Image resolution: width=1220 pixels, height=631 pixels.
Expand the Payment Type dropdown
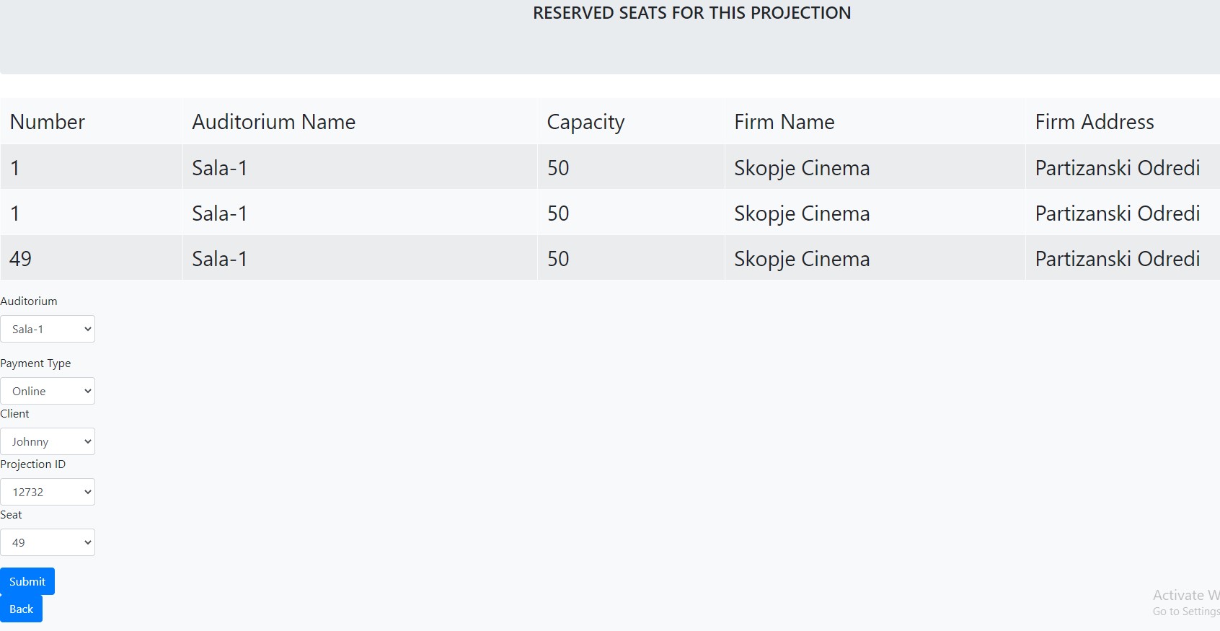pos(48,391)
